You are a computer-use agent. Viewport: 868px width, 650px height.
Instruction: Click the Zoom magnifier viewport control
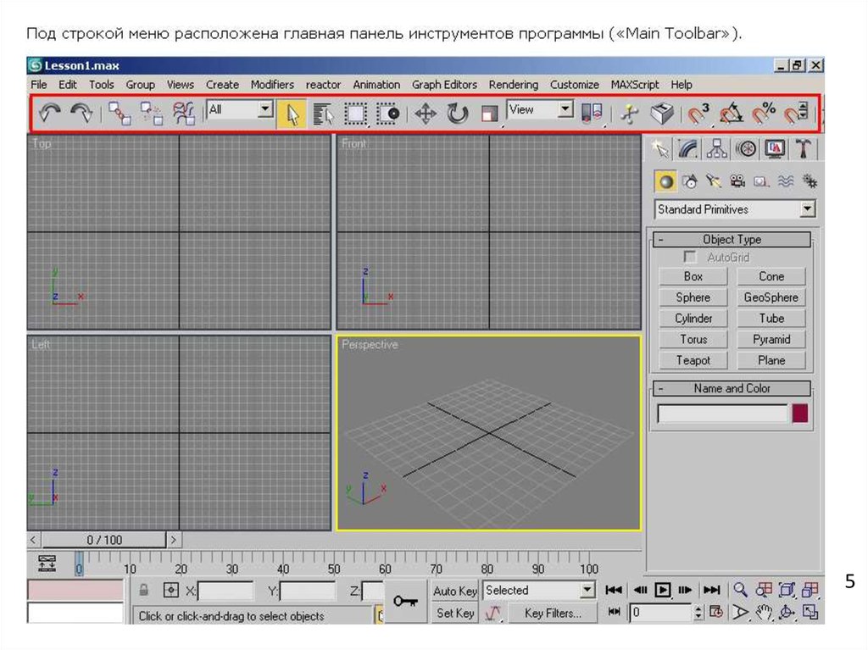741,590
